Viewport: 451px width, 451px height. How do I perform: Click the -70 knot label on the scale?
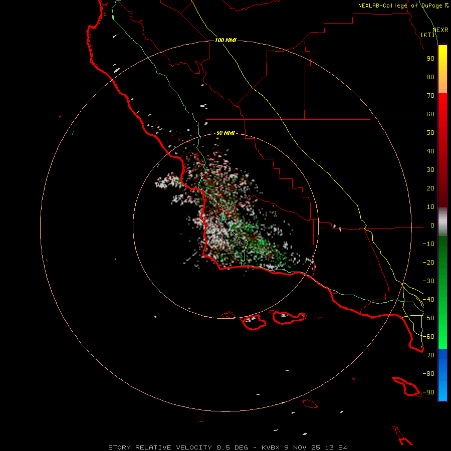(x=428, y=355)
